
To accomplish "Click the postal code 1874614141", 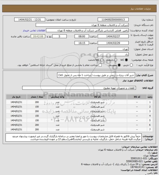I will click(x=137, y=167).
